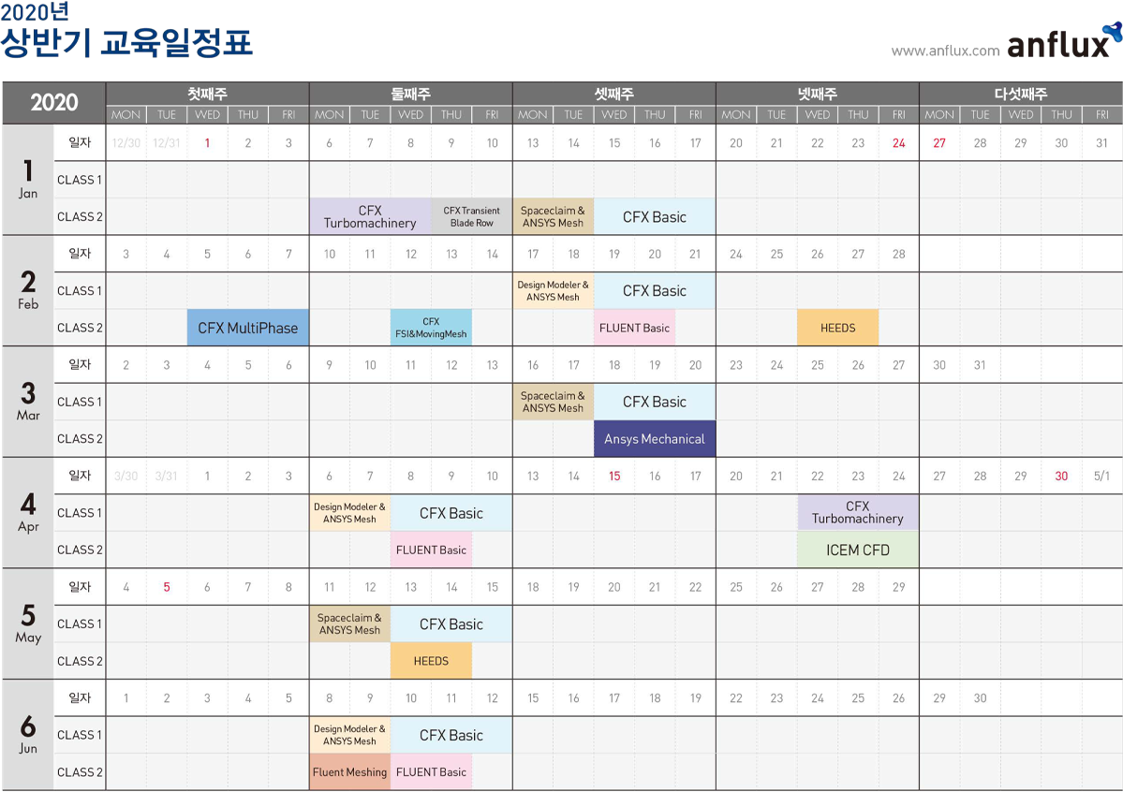The width and height of the screenshot is (1123, 792).
Task: Click the 2020년 heading above the title
Action: (35, 11)
